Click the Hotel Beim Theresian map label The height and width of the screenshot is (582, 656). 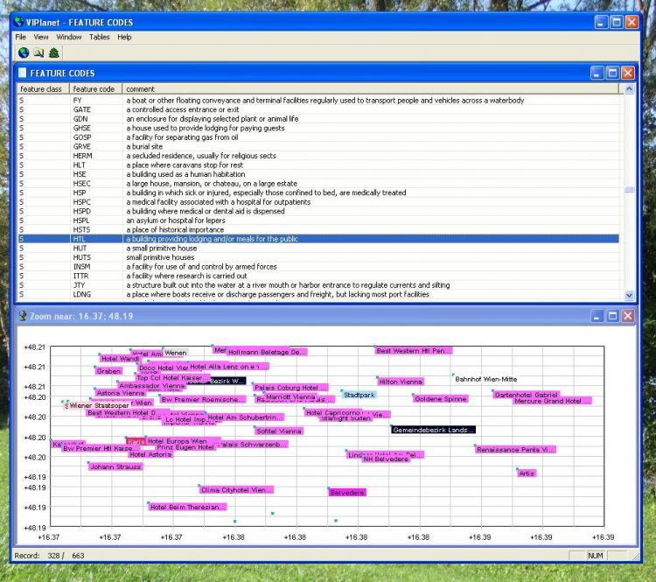(x=187, y=507)
